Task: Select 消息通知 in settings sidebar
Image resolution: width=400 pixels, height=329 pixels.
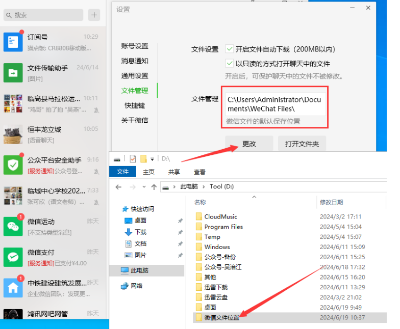Action: coord(135,61)
